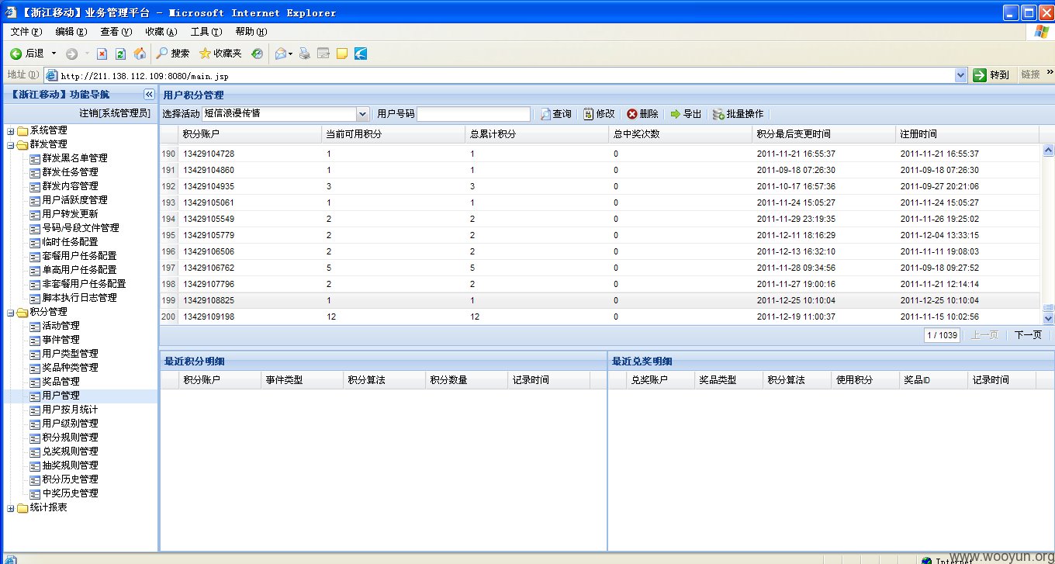Image resolution: width=1055 pixels, height=564 pixels.
Task: Select 用户活跃度管理 in the tree
Action: [74, 200]
